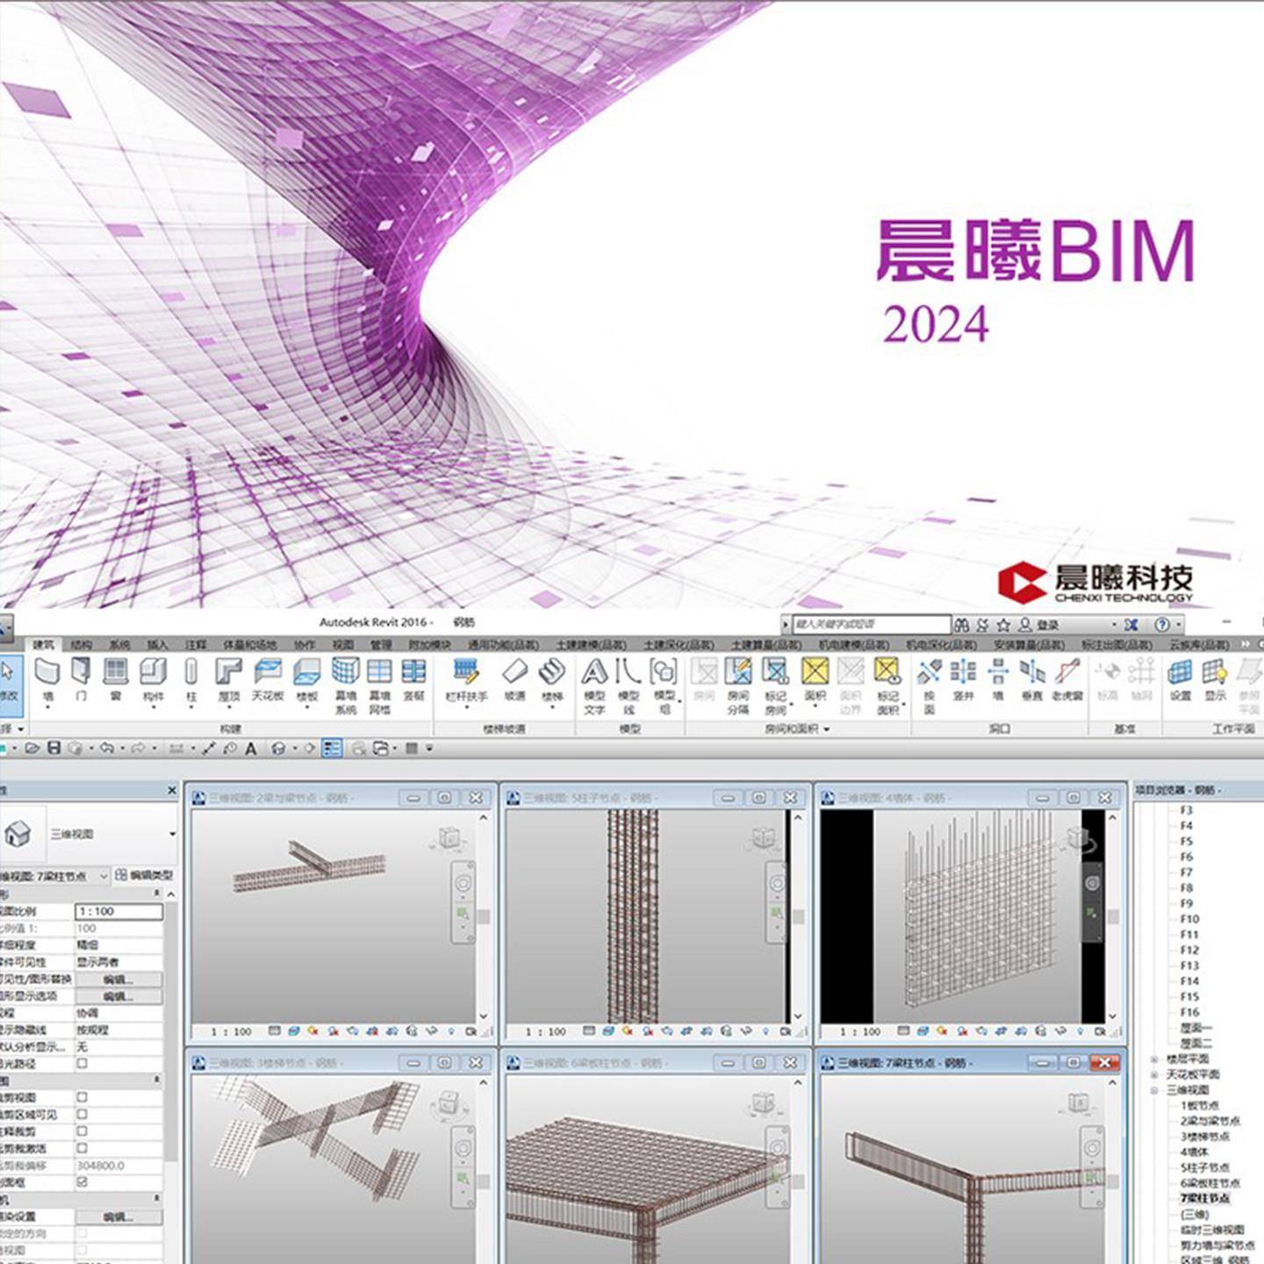Viewport: 1264px width, 1264px height.
Task: Click the 视图比例 1 : 100 value field
Action: [118, 911]
